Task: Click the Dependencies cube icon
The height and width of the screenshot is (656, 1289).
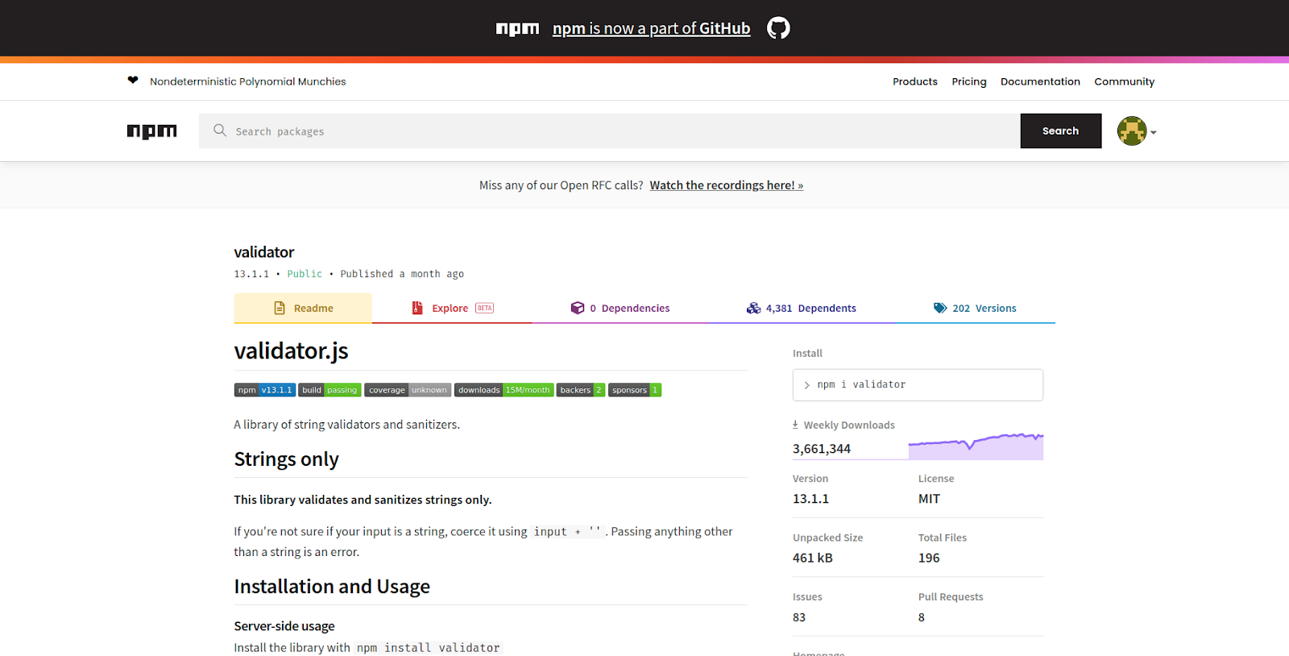Action: tap(578, 308)
